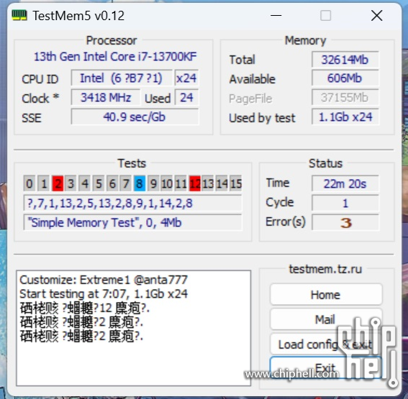Image resolution: width=408 pixels, height=399 pixels.
Task: Select test box 6
Action: (112, 183)
